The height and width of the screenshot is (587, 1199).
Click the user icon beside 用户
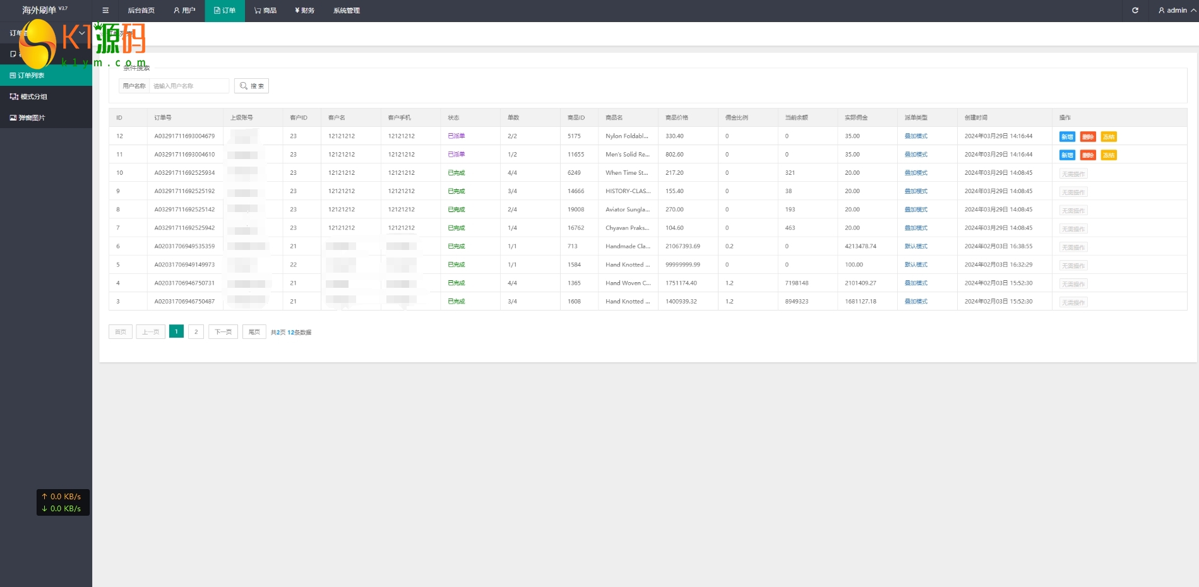point(177,11)
